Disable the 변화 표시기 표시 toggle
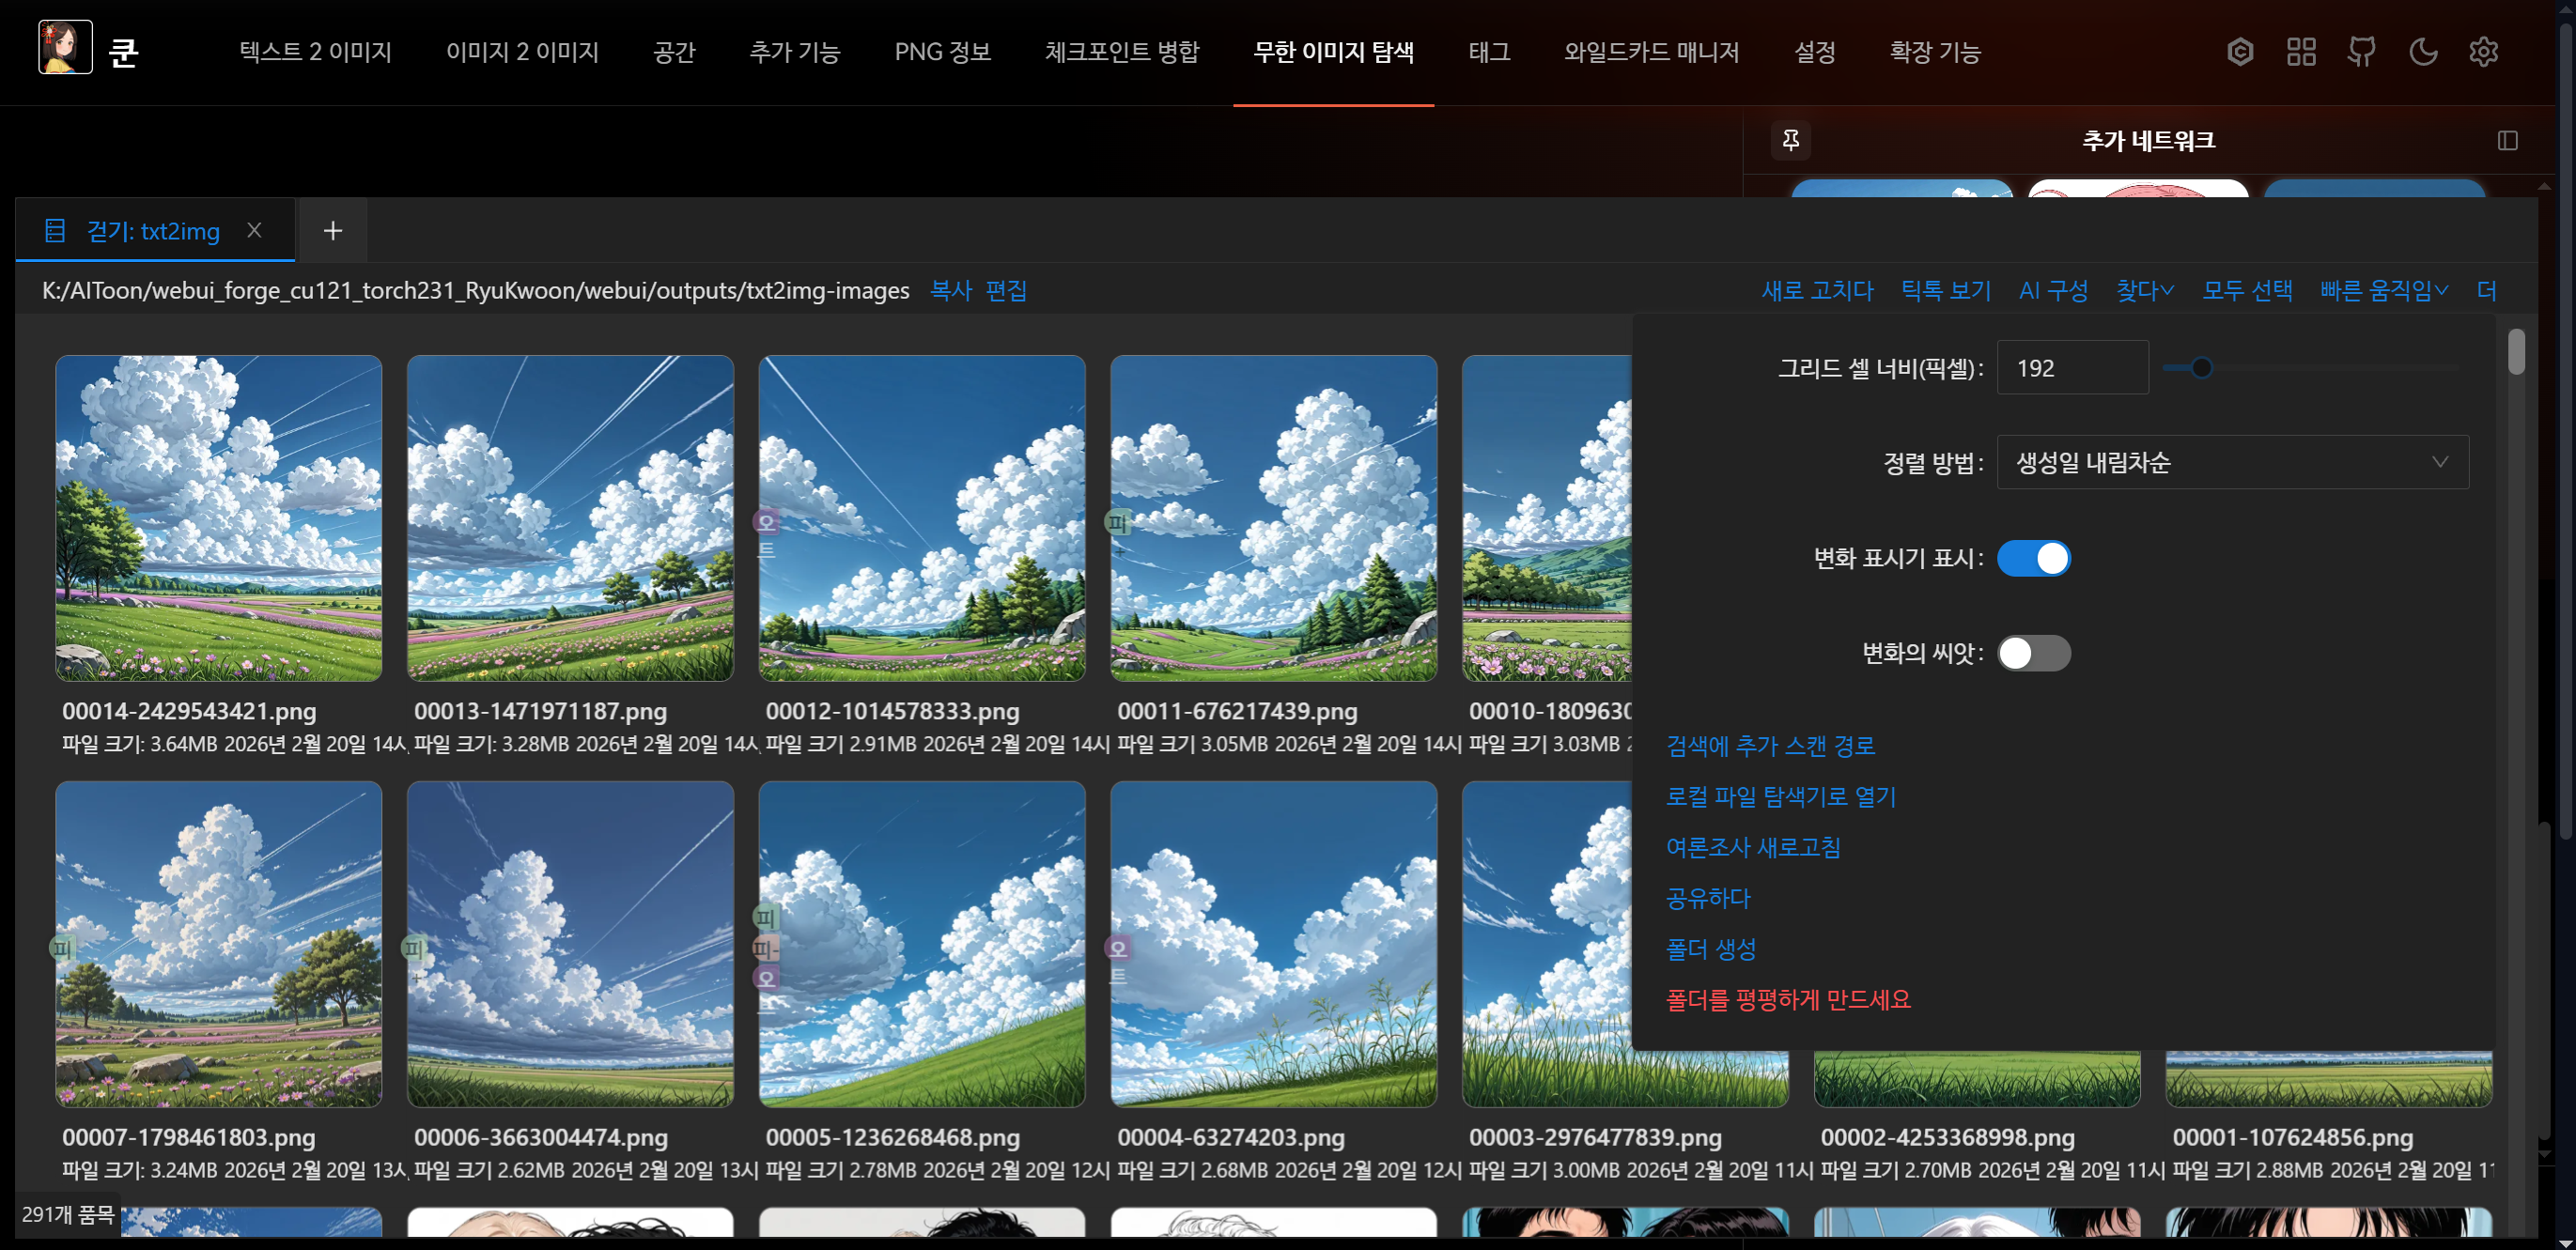The image size is (2576, 1250). (x=2033, y=558)
